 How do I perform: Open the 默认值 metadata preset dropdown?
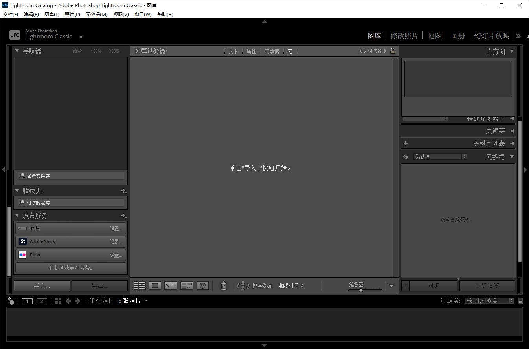pyautogui.click(x=440, y=156)
